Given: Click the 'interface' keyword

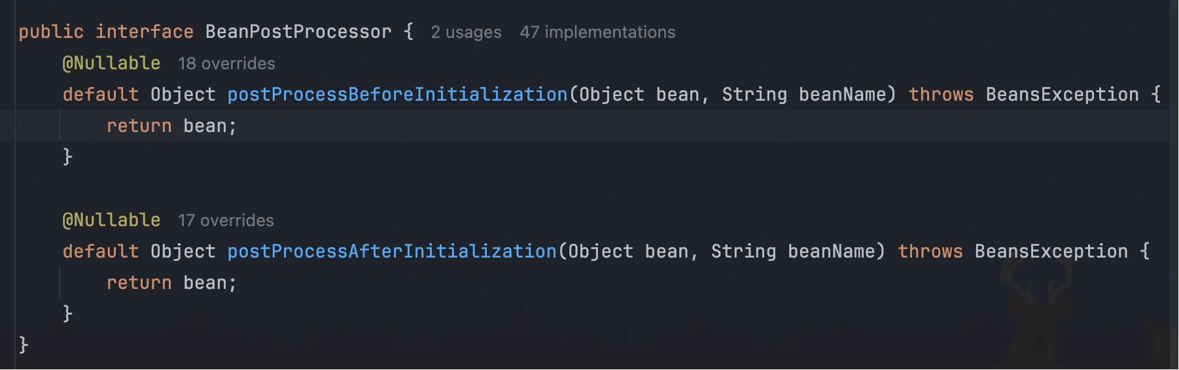Looking at the screenshot, I should click(x=144, y=31).
